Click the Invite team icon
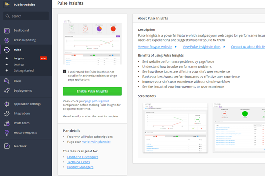Image resolution: width=265 pixels, height=176 pixels. 7,123
